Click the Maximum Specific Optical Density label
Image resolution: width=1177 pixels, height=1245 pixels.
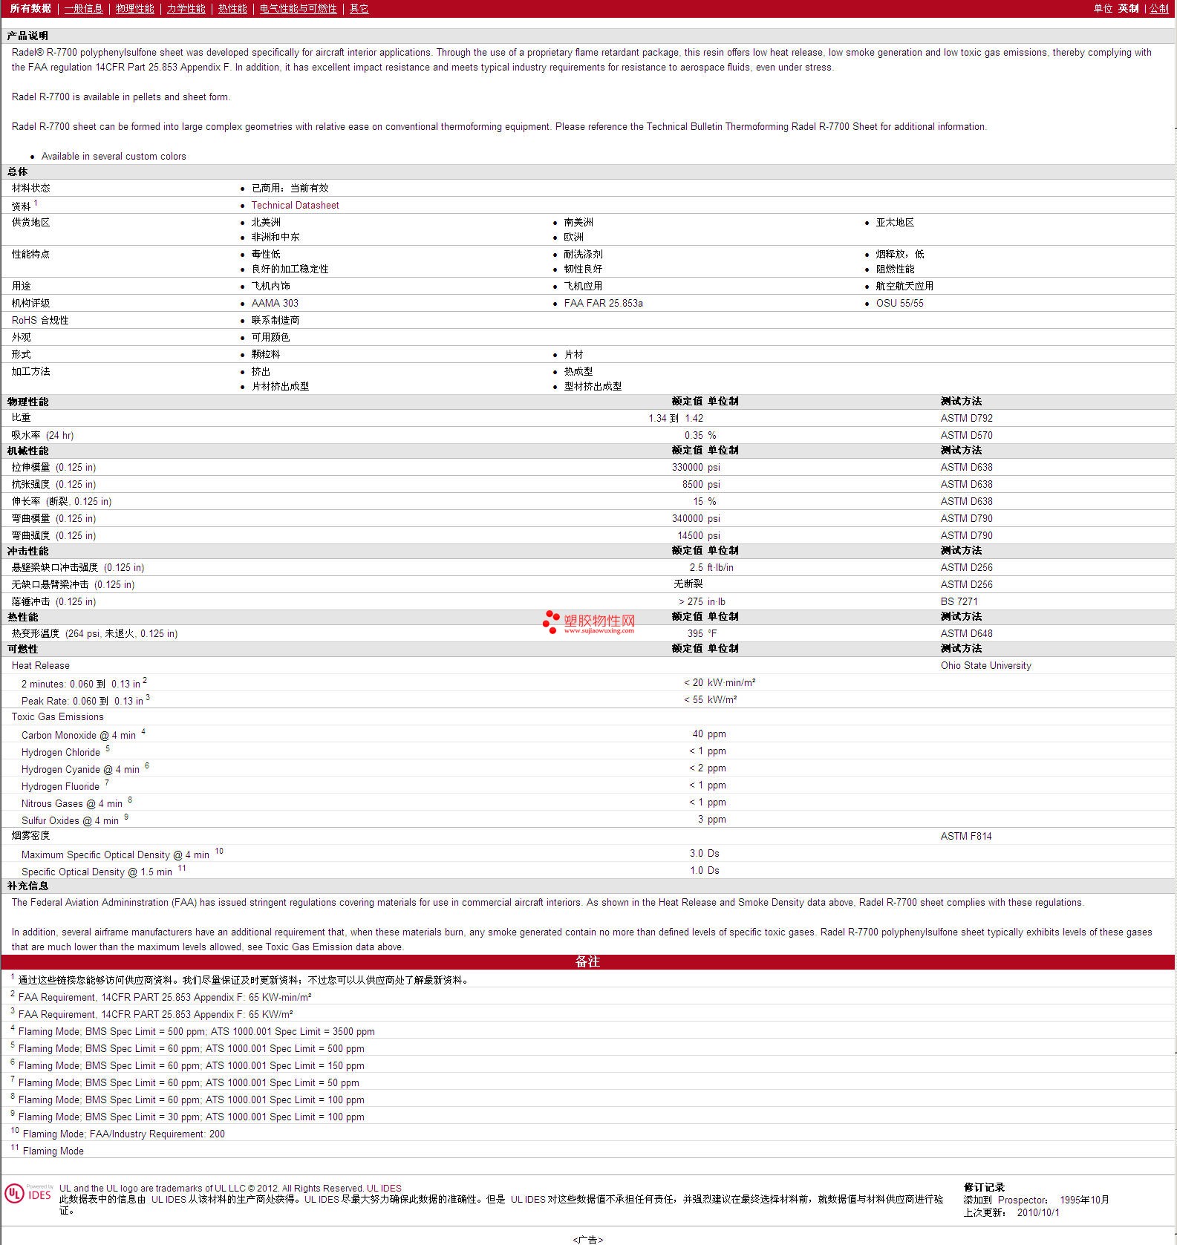click(115, 855)
